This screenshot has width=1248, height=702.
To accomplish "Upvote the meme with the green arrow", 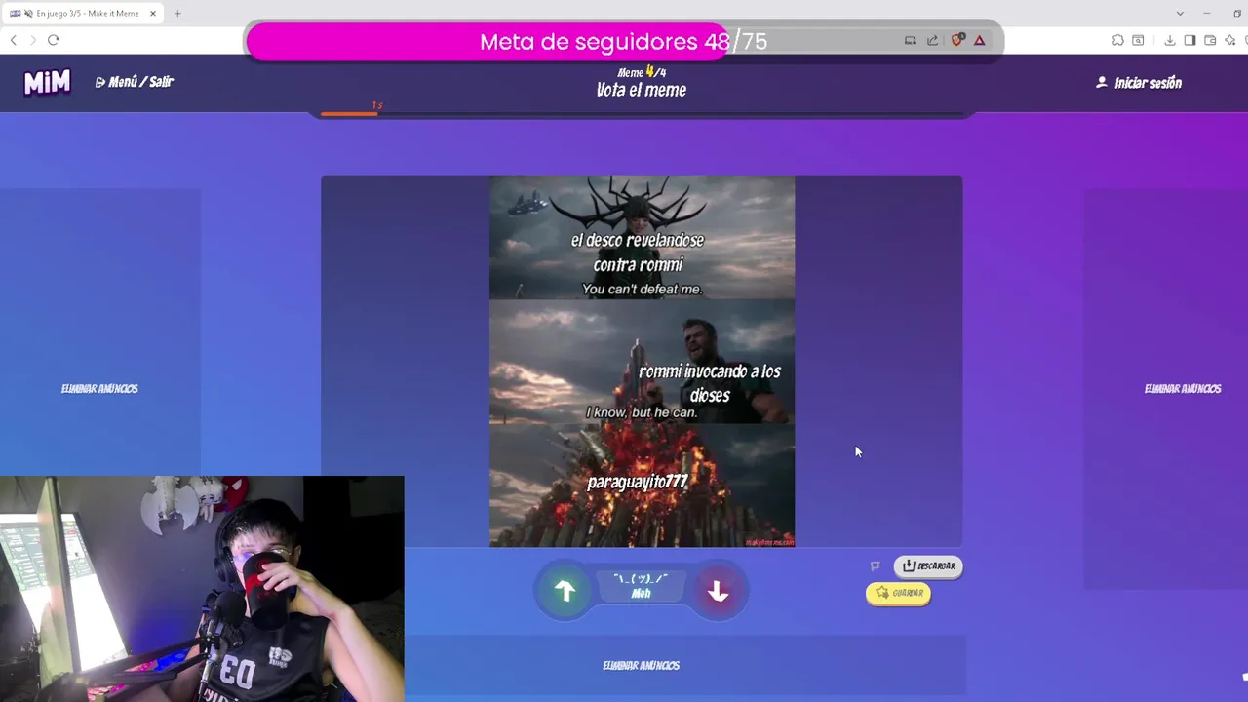I will pos(565,591).
